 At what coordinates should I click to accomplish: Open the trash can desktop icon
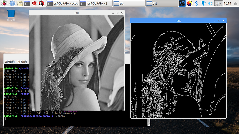click(11, 15)
